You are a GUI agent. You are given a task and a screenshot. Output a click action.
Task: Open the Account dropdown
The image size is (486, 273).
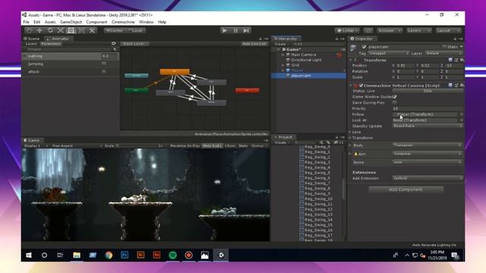tap(390, 30)
